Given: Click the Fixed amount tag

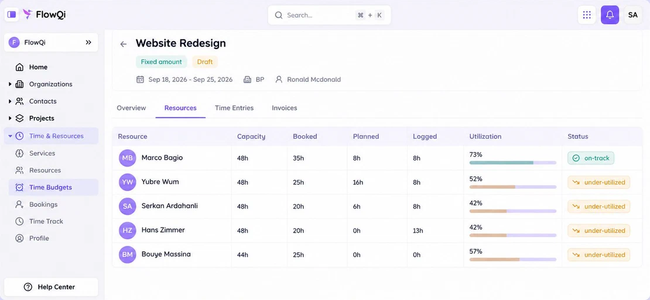Looking at the screenshot, I should point(161,61).
